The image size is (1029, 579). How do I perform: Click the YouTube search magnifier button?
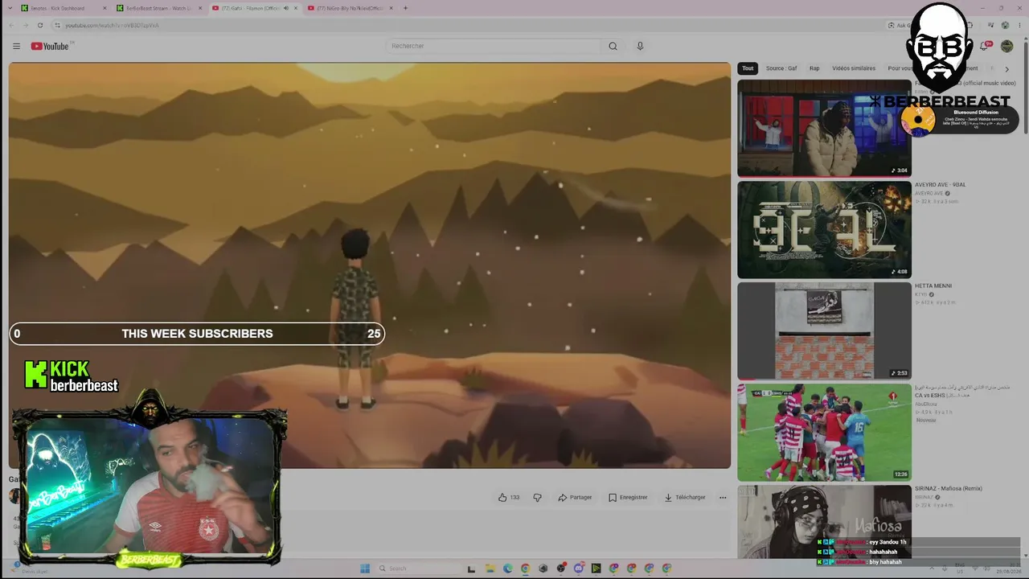[613, 46]
